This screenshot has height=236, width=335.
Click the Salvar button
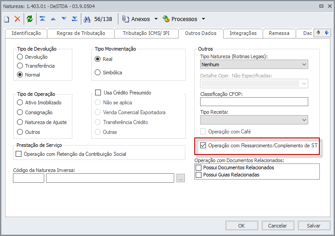(314, 226)
